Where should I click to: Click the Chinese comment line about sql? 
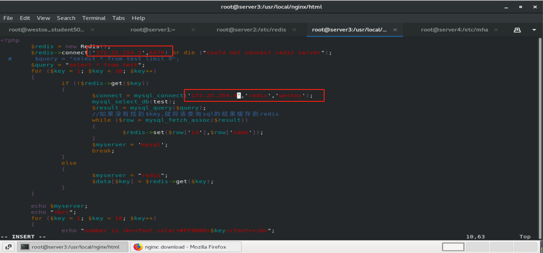click(185, 114)
